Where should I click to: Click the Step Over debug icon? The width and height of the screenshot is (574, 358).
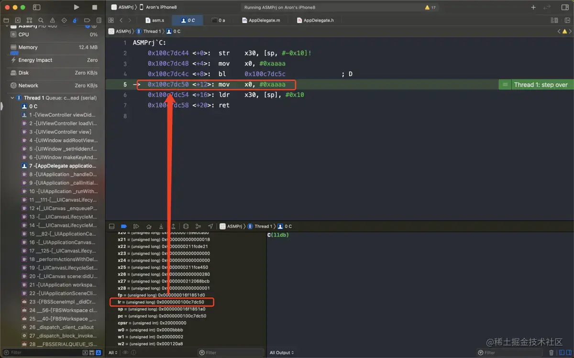point(149,226)
